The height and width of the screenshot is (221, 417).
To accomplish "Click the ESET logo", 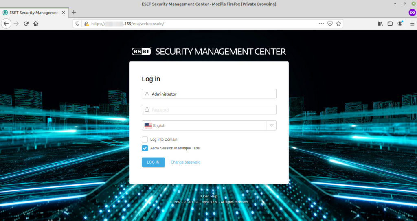I will point(141,51).
